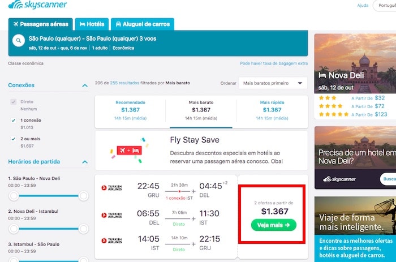This screenshot has height=262, width=396.
Task: Click the search magnifier icon in the blue header
Action: (19, 40)
